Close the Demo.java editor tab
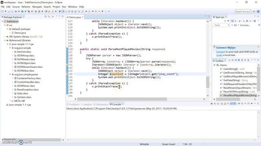261x146 pixels. [x=82, y=17]
